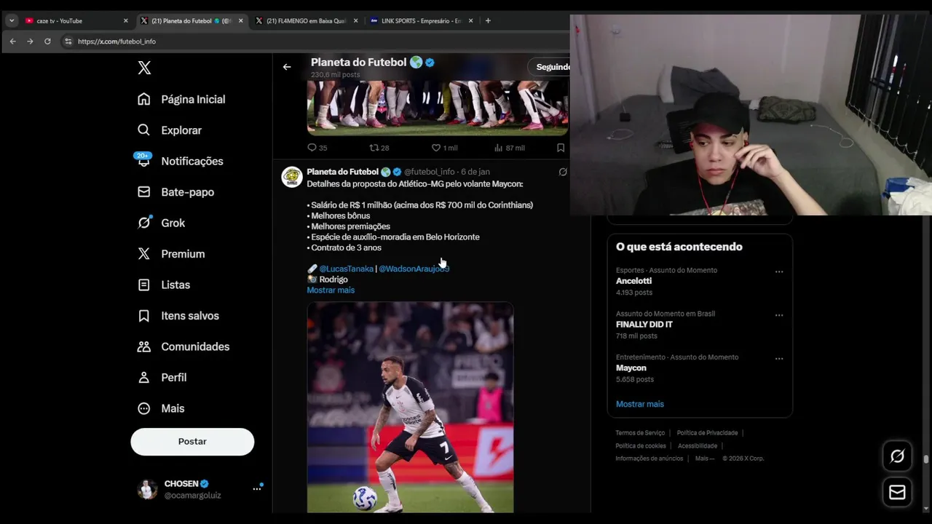932x524 pixels.
Task: Open Grok from the sidebar
Action: tap(161, 223)
